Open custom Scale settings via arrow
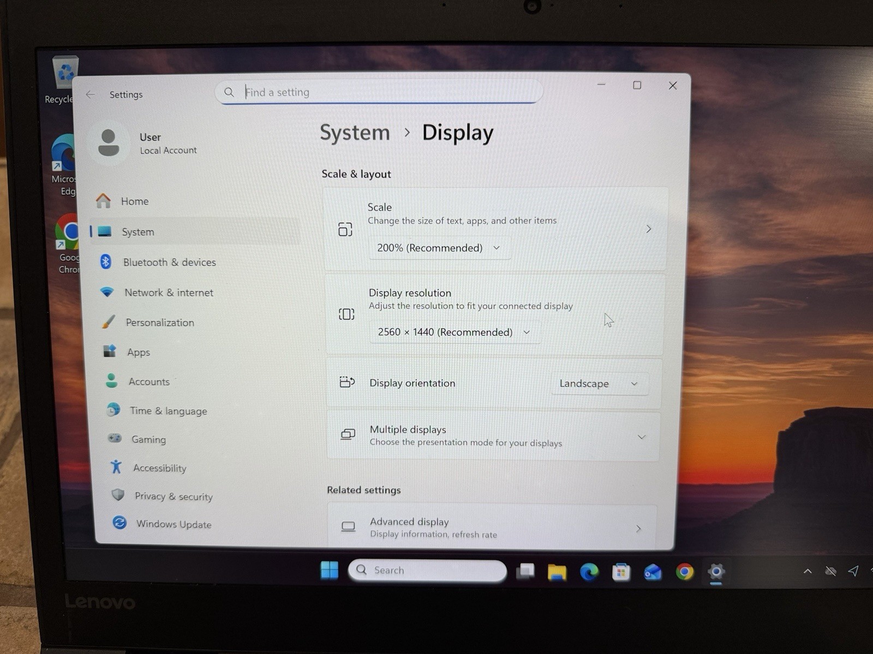The image size is (873, 654). pyautogui.click(x=649, y=229)
